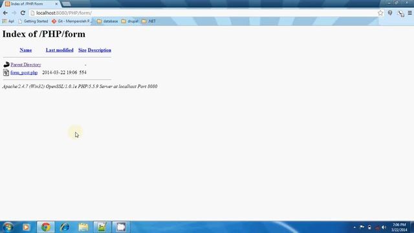Click the tray icon right of the flag
The width and height of the screenshot is (414, 233).
click(369, 227)
